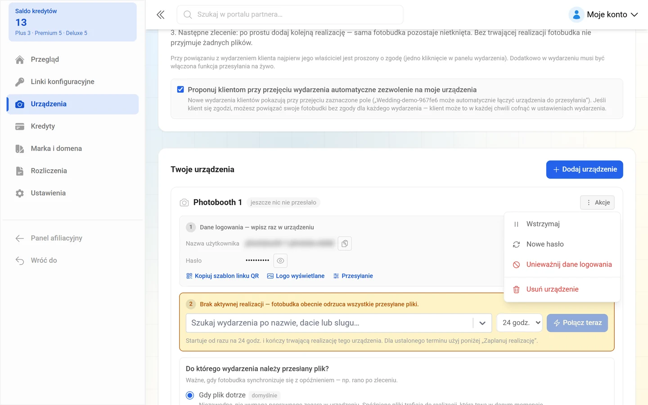Click camera icon beside Photobooth 1
The image size is (648, 405).
coord(184,202)
